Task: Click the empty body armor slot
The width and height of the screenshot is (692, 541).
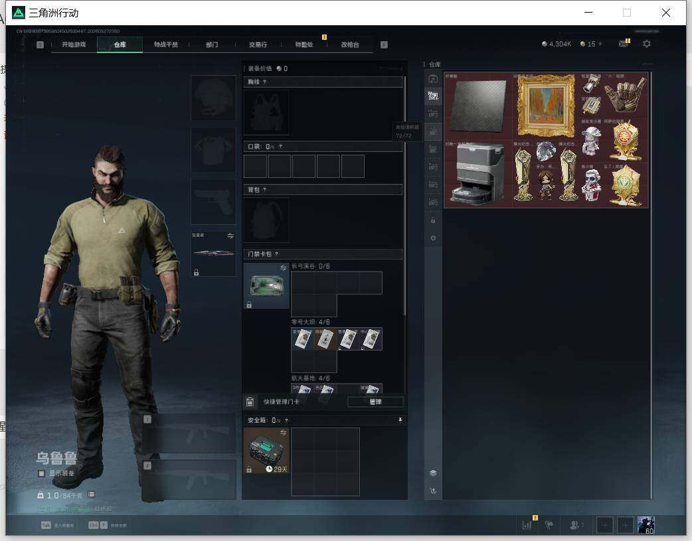Action: 213,150
